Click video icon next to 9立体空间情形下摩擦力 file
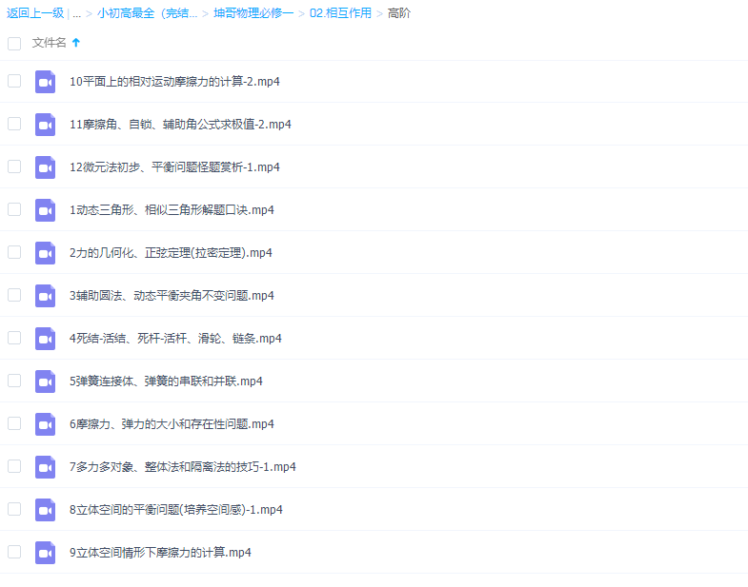The height and width of the screenshot is (587, 748). click(x=45, y=553)
